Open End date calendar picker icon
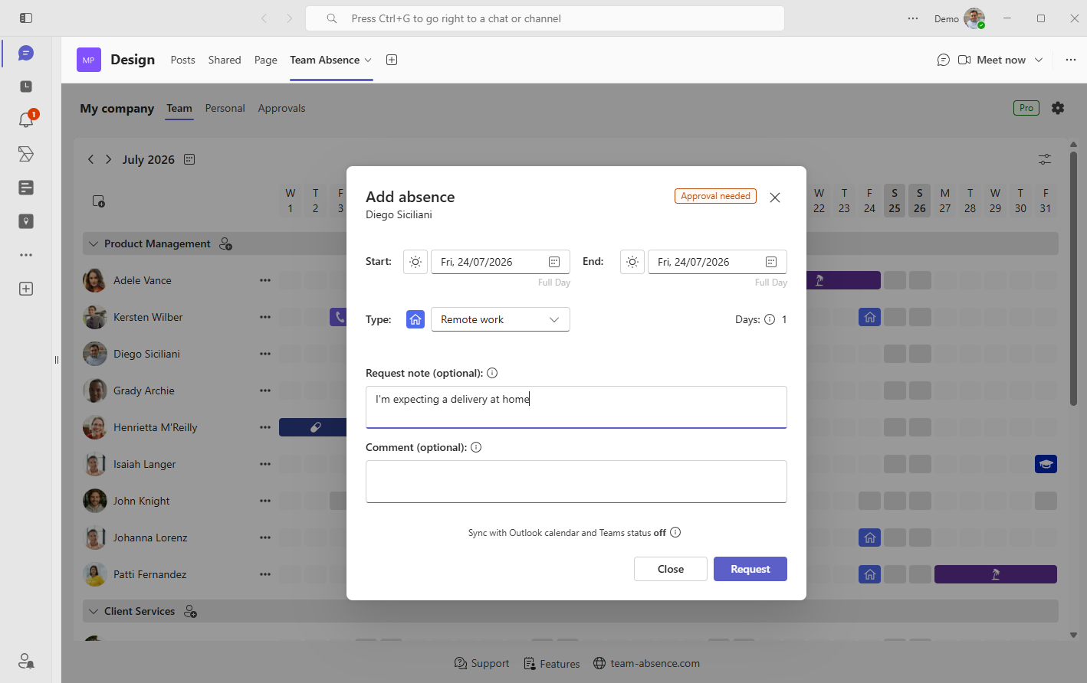The image size is (1087, 683). coord(771,262)
